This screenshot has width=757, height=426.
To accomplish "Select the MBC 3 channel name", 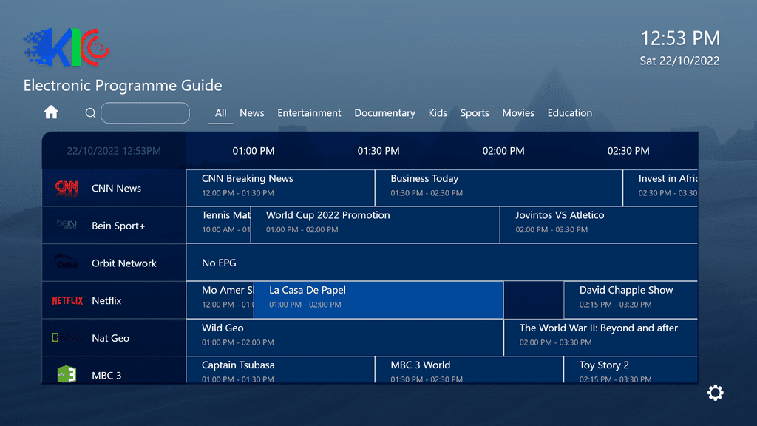I will 106,375.
